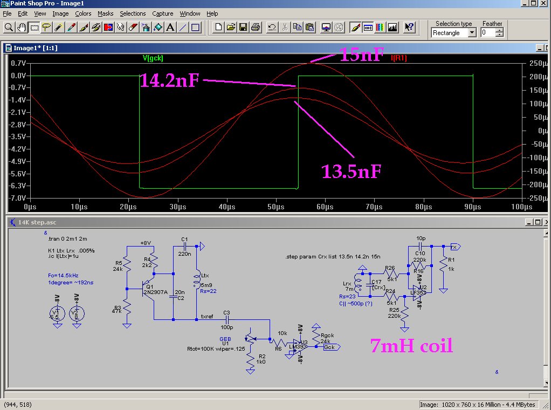Pick the Freehand lasso selection tool
This screenshot has width=551, height=410.
coord(47,27)
